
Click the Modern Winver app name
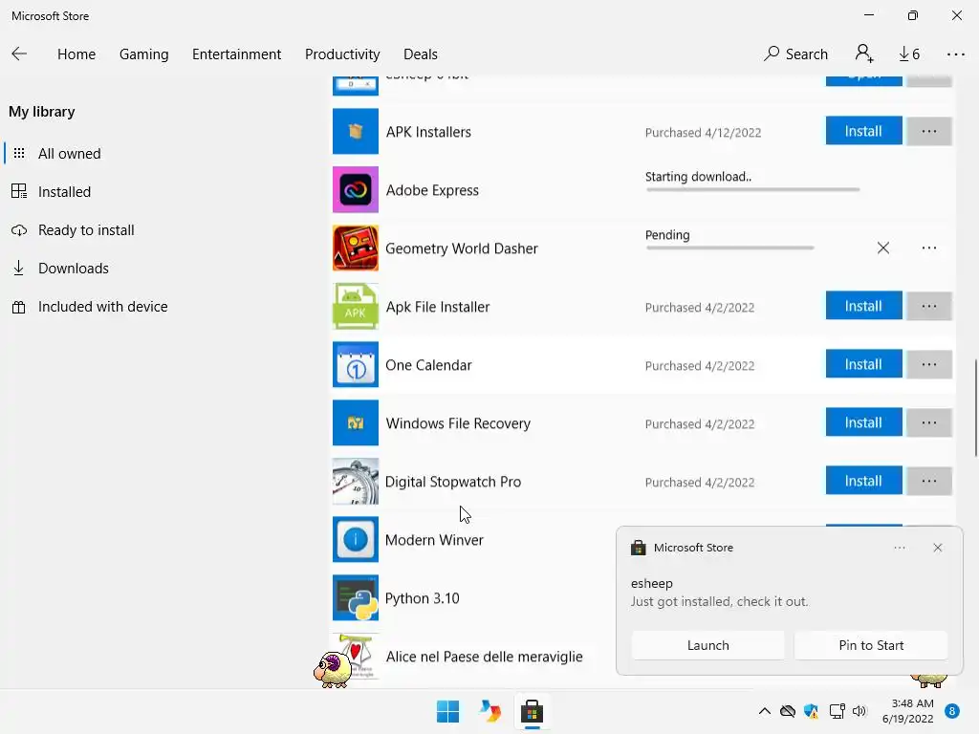pyautogui.click(x=434, y=540)
